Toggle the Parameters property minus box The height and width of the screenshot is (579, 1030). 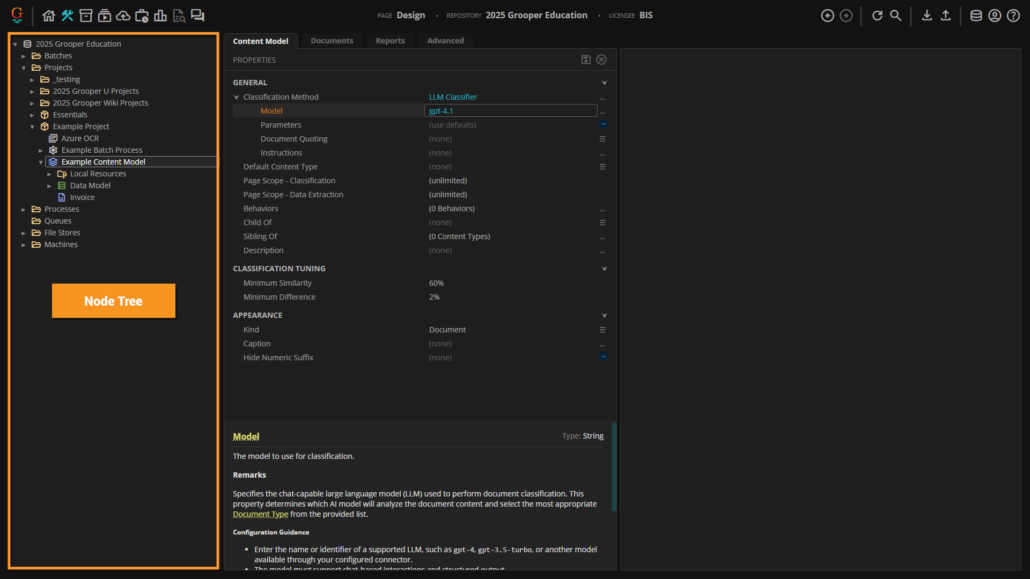point(603,124)
